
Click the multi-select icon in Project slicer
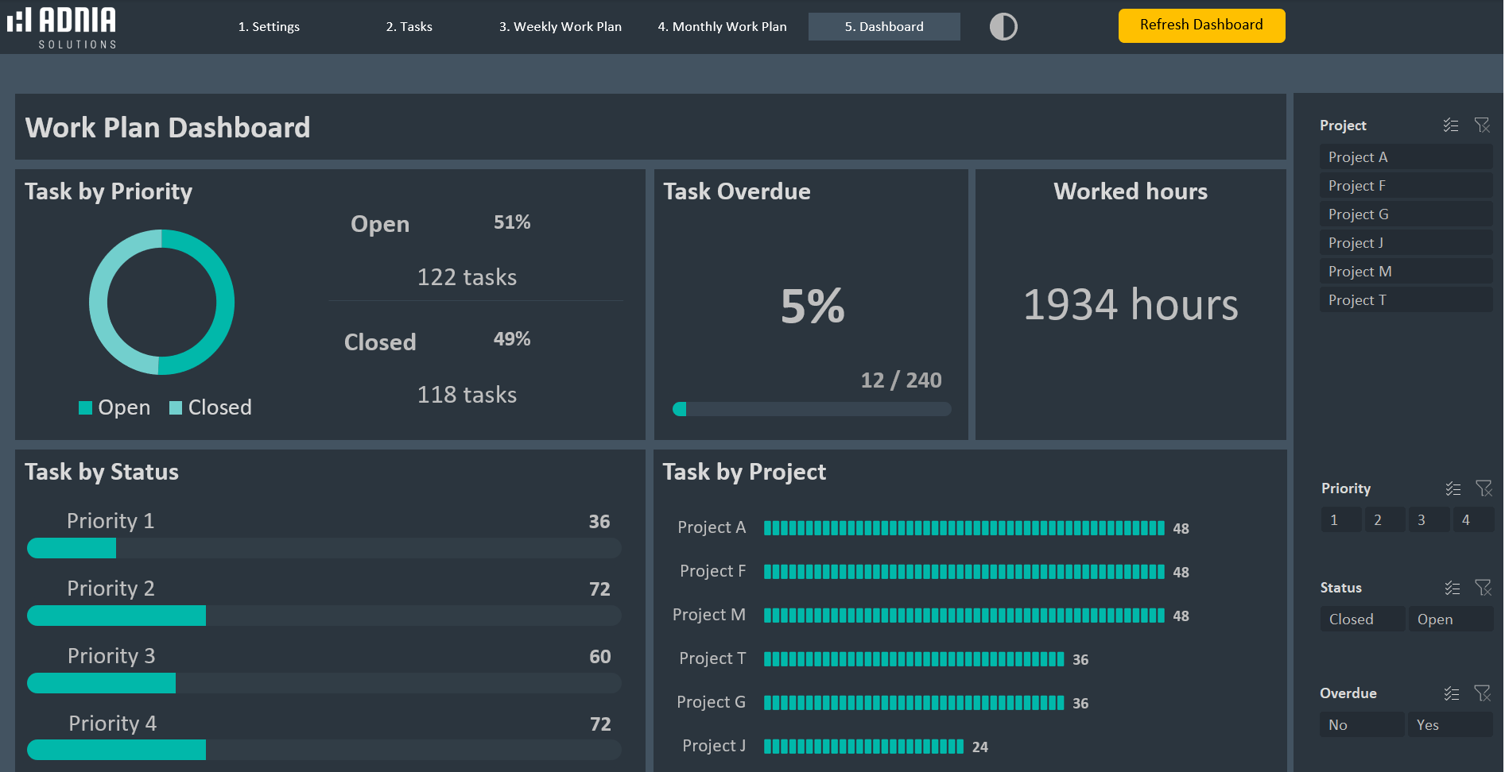point(1451,125)
